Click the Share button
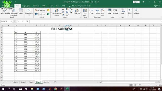Image resolution: width=162 pixels, height=91 pixels. pyautogui.click(x=157, y=6)
